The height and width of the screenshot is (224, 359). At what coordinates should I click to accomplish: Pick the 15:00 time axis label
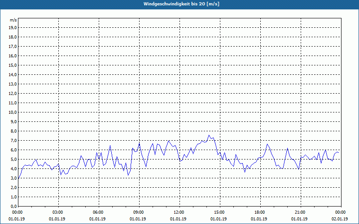pos(220,212)
